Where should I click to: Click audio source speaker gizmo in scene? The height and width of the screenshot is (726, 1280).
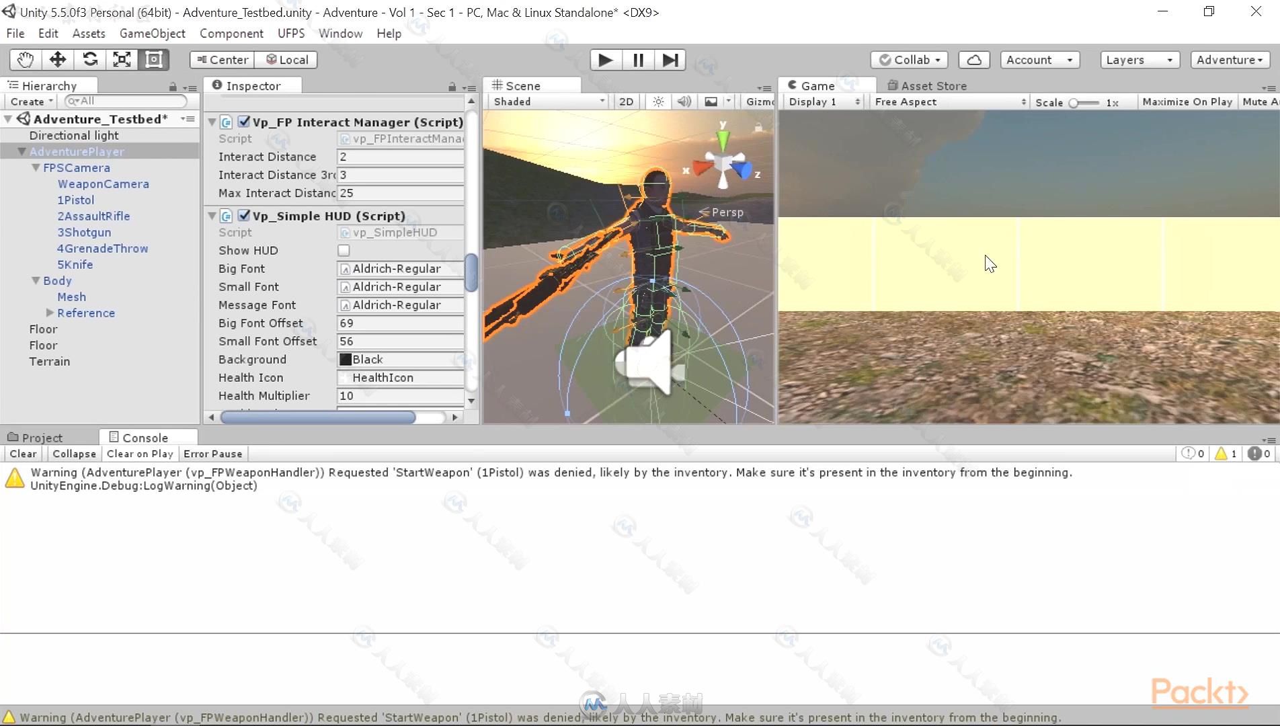tap(649, 364)
